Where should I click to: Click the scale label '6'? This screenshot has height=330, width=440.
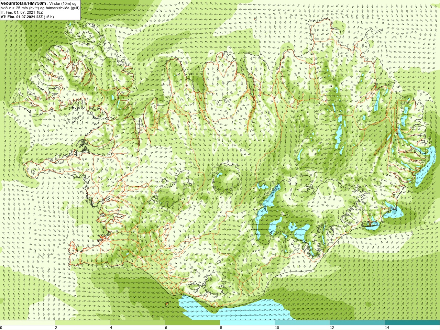(x=166, y=328)
